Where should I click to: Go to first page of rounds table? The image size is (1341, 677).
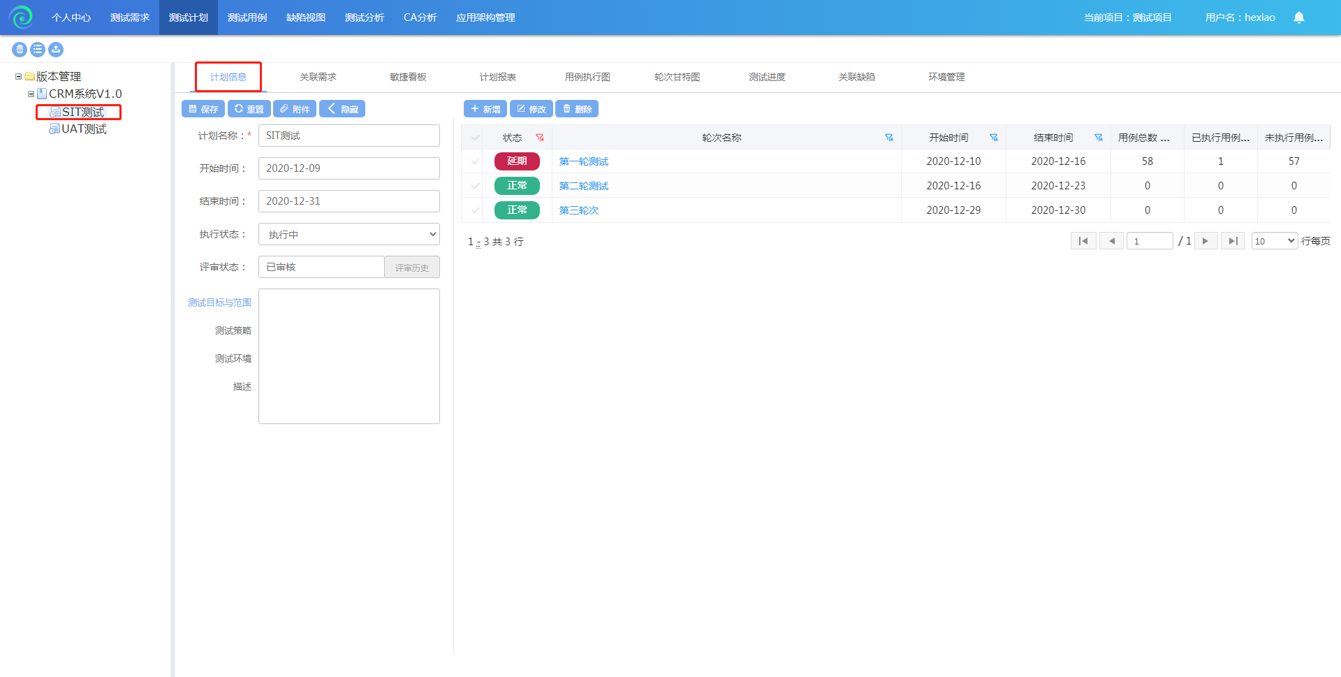pyautogui.click(x=1083, y=241)
